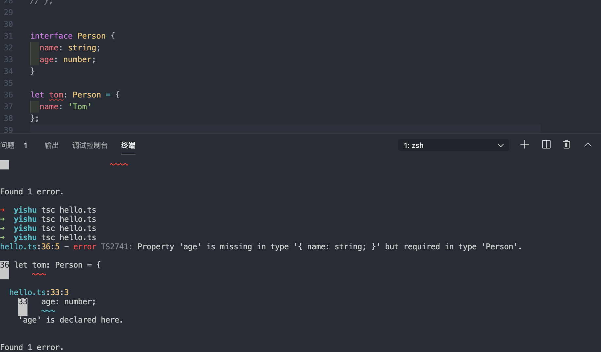601x352 pixels.
Task: Kill terminal with trash icon
Action: pyautogui.click(x=567, y=145)
